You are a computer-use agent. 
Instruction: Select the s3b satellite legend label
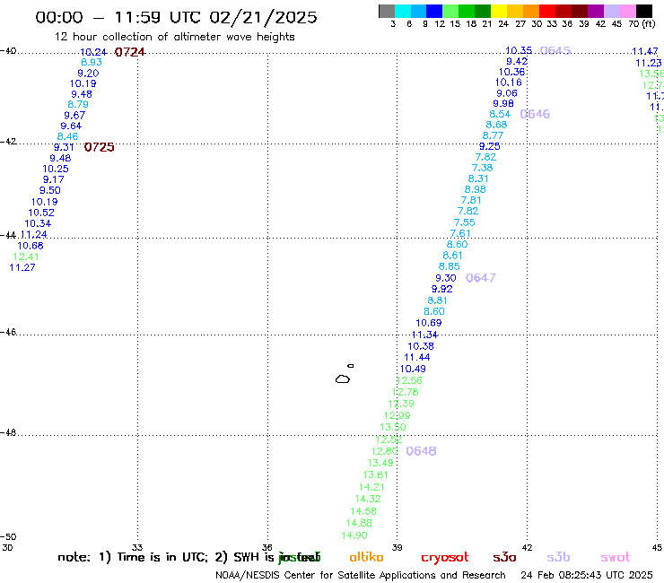click(558, 557)
